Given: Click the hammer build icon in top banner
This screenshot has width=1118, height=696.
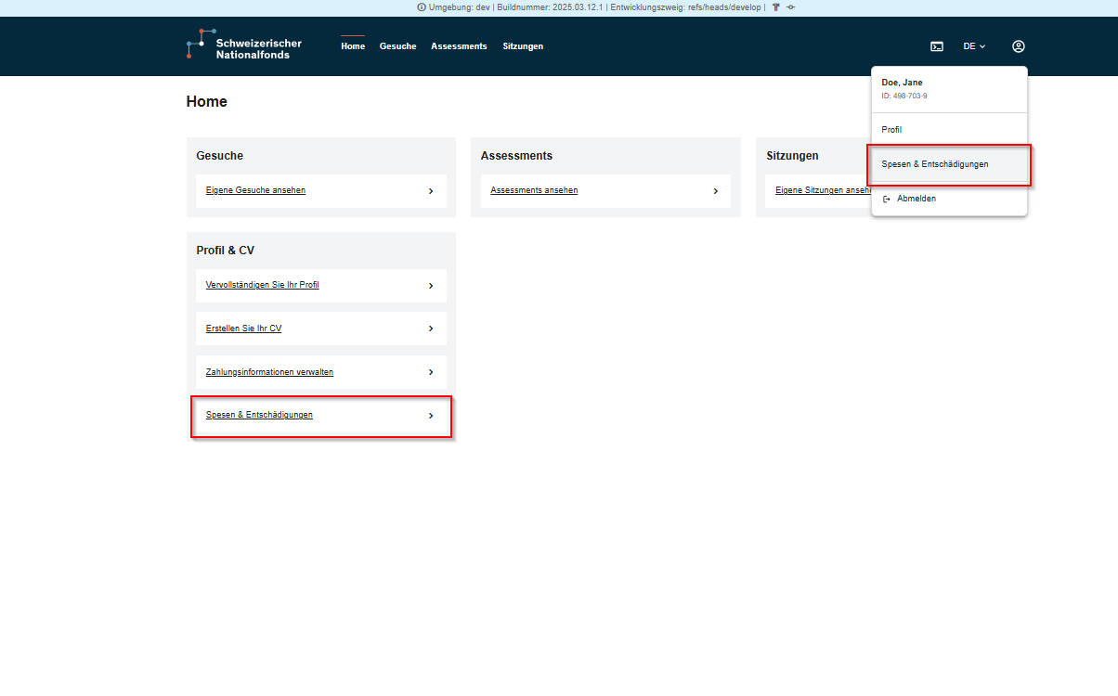Looking at the screenshot, I should pyautogui.click(x=776, y=7).
